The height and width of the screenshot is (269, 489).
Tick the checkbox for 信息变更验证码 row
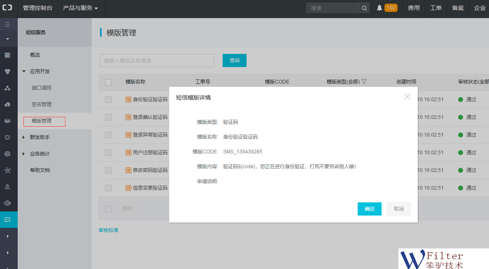click(108, 188)
